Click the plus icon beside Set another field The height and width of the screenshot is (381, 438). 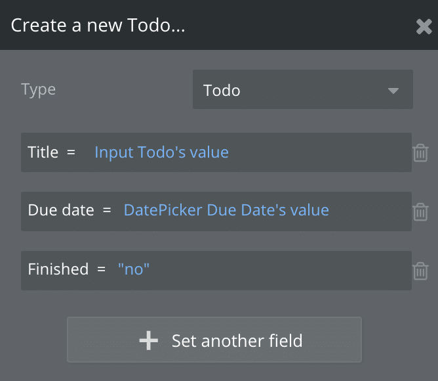pos(149,340)
